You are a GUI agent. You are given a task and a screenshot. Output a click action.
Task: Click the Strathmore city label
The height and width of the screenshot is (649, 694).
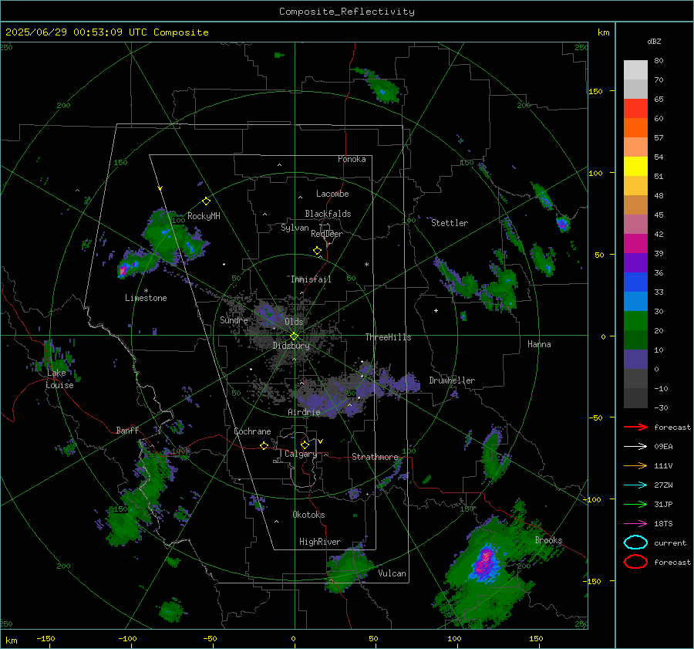click(375, 457)
